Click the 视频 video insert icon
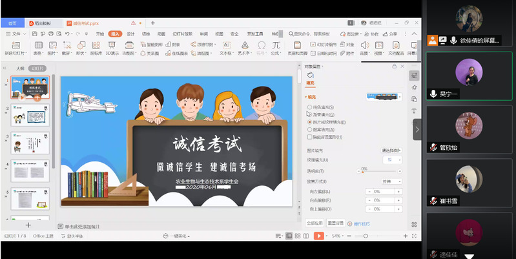 pyautogui.click(x=378, y=45)
